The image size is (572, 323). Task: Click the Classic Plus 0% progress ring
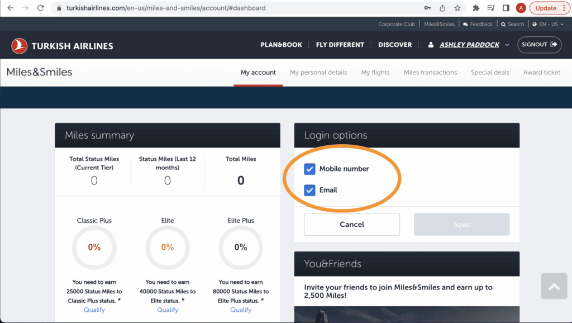coord(94,248)
